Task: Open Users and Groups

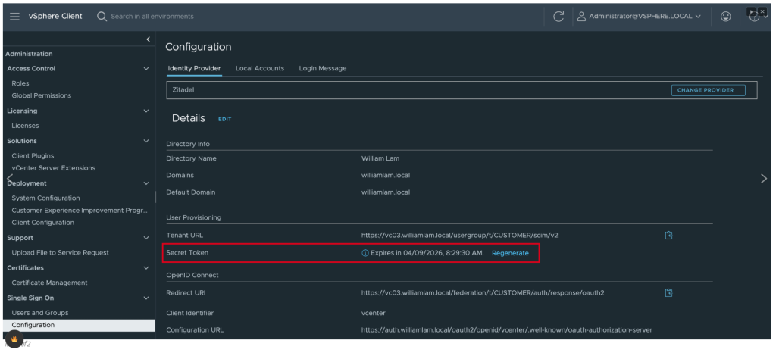Action: coord(40,313)
